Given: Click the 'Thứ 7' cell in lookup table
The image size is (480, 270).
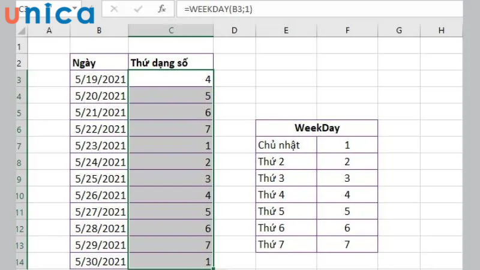Looking at the screenshot, I should tap(286, 244).
